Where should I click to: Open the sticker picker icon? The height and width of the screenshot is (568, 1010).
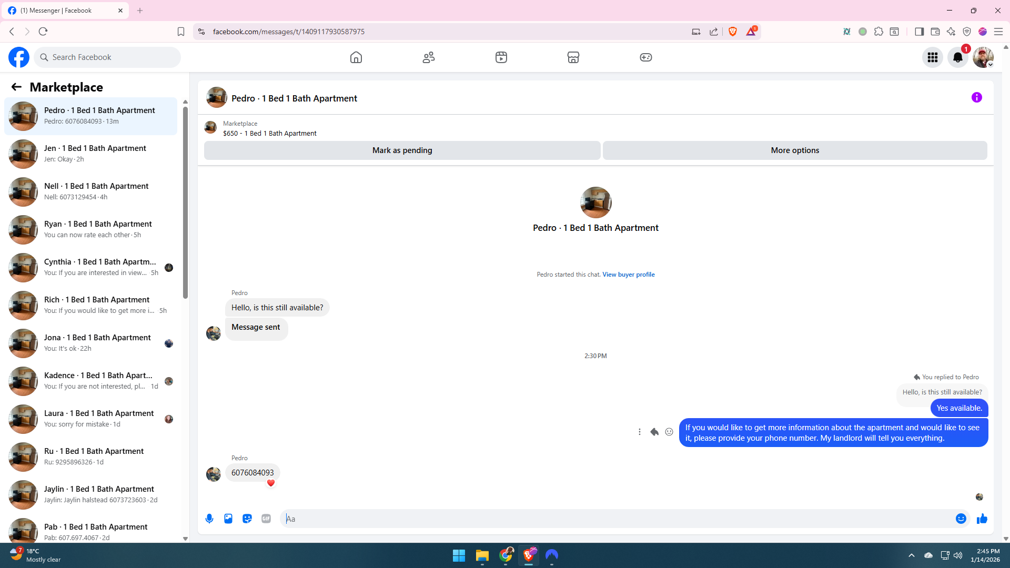coord(247,519)
